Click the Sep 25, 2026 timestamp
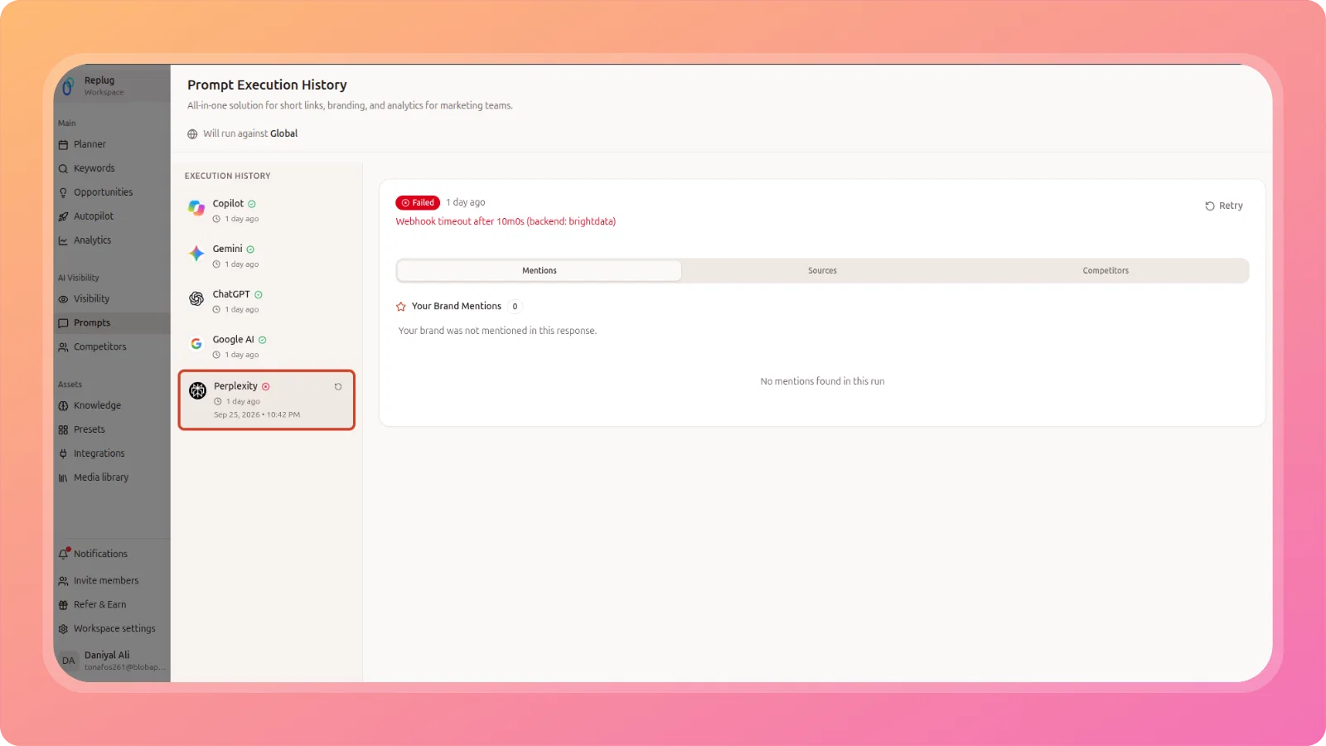This screenshot has width=1326, height=746. point(257,414)
